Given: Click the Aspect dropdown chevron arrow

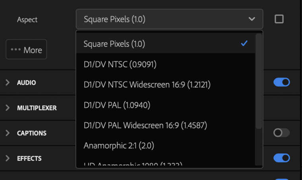Looking at the screenshot, I should pyautogui.click(x=252, y=19).
